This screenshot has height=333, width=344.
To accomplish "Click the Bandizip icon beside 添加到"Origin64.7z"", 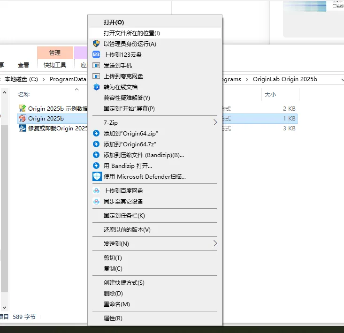I will click(96, 144).
